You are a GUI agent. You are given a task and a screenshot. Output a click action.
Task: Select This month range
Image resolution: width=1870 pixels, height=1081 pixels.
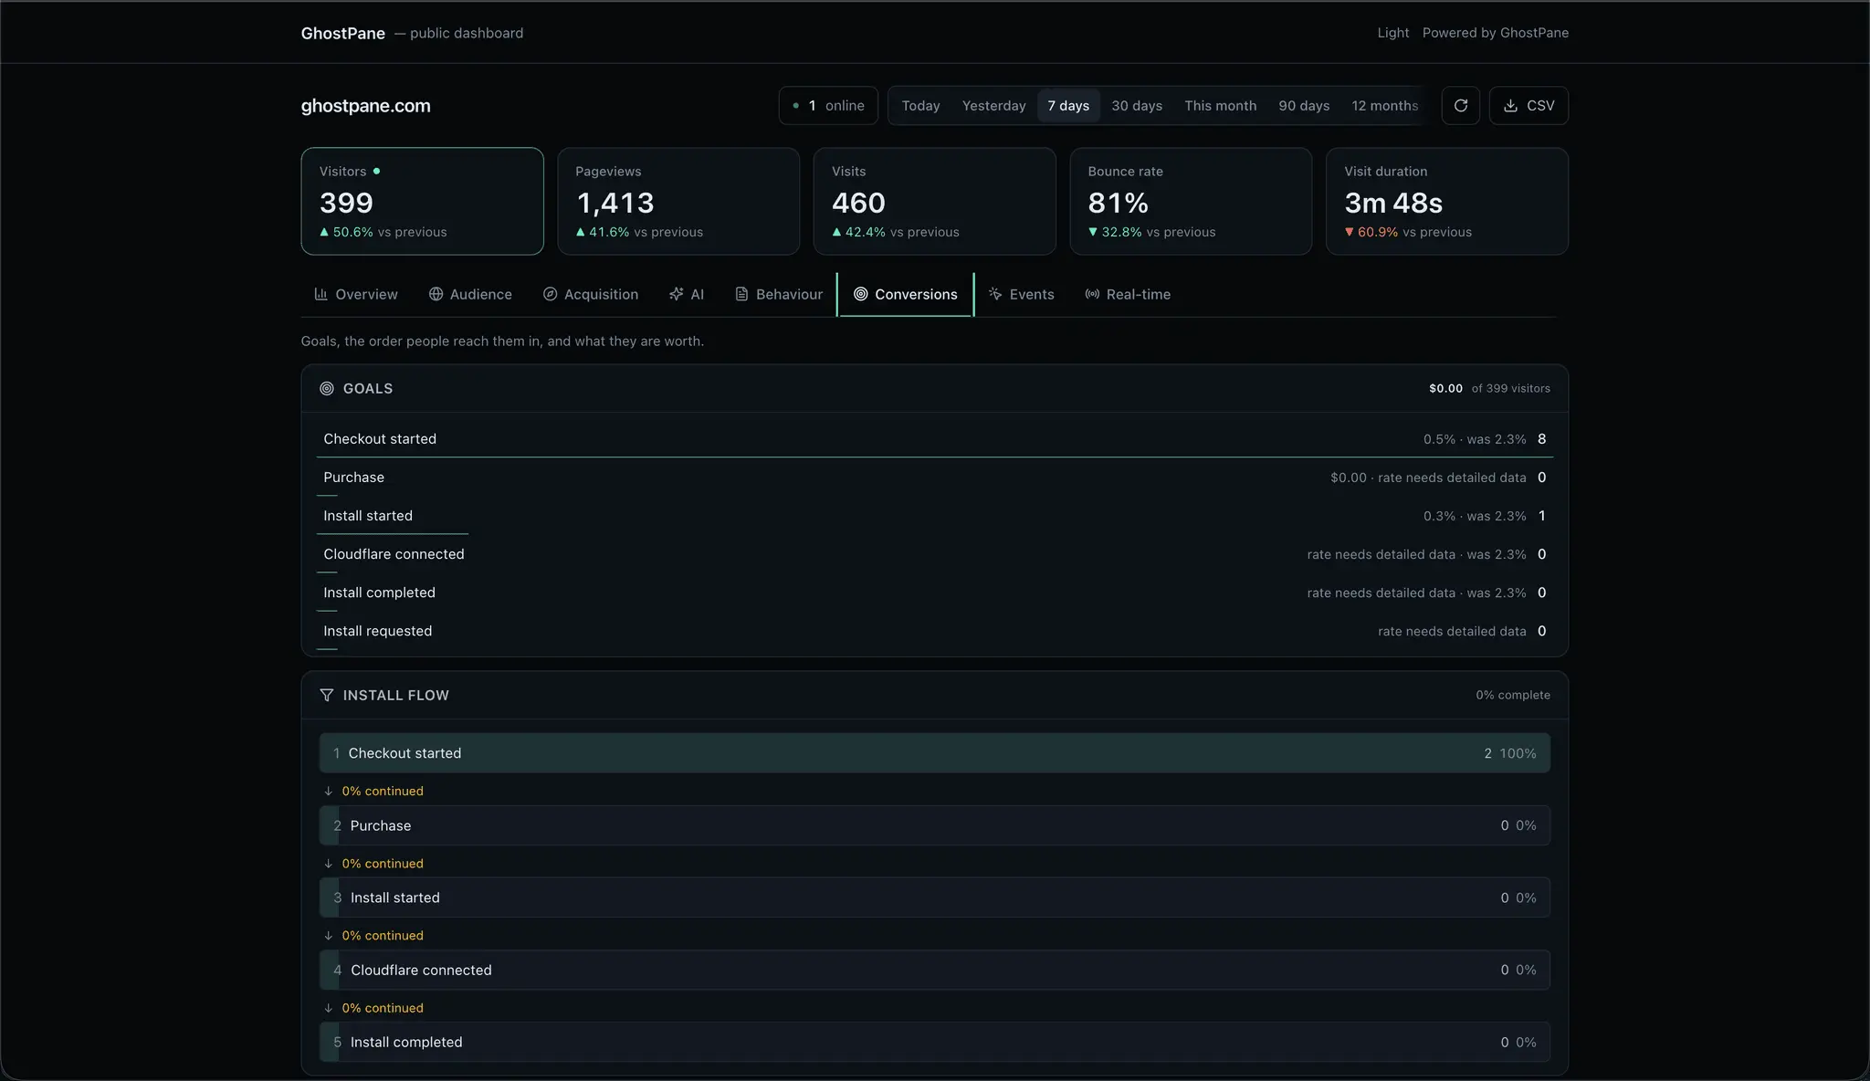(x=1221, y=106)
